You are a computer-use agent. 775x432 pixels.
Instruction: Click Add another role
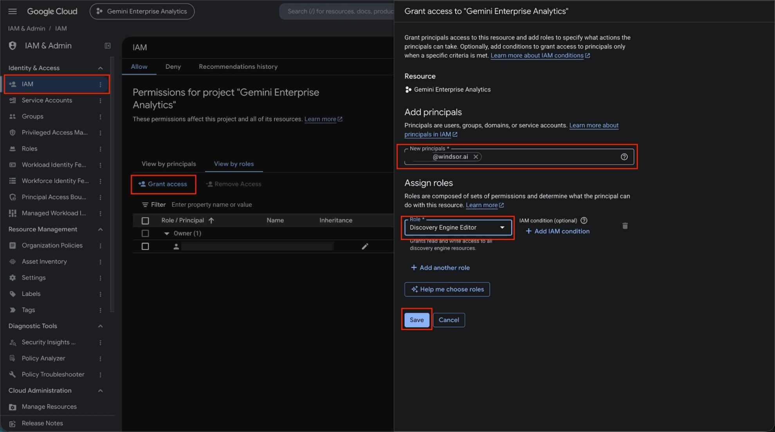point(440,268)
